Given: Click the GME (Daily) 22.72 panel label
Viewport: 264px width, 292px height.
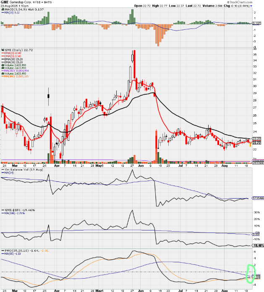Looking at the screenshot, I should click(x=19, y=50).
